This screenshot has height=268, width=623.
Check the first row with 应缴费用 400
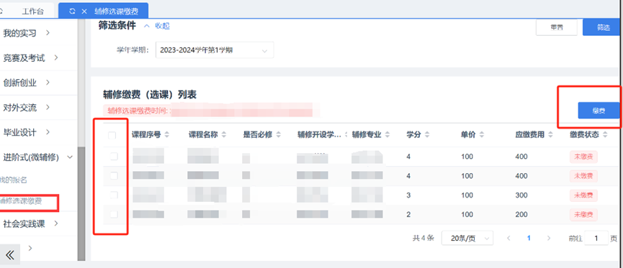tap(114, 157)
